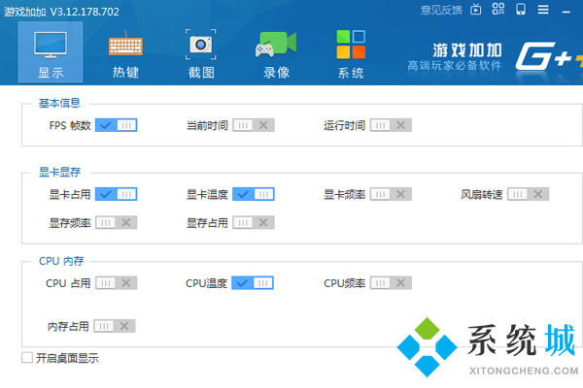Image resolution: width=583 pixels, height=388 pixels.
Task: Enable the 内存占用 toggle
Action: click(x=115, y=326)
